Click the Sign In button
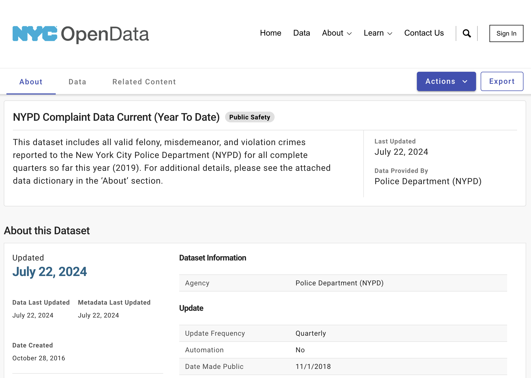This screenshot has height=378, width=531. point(506,33)
